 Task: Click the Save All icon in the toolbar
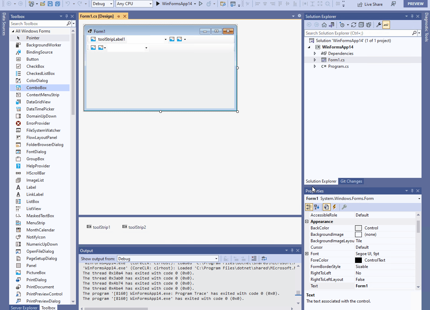(57, 4)
